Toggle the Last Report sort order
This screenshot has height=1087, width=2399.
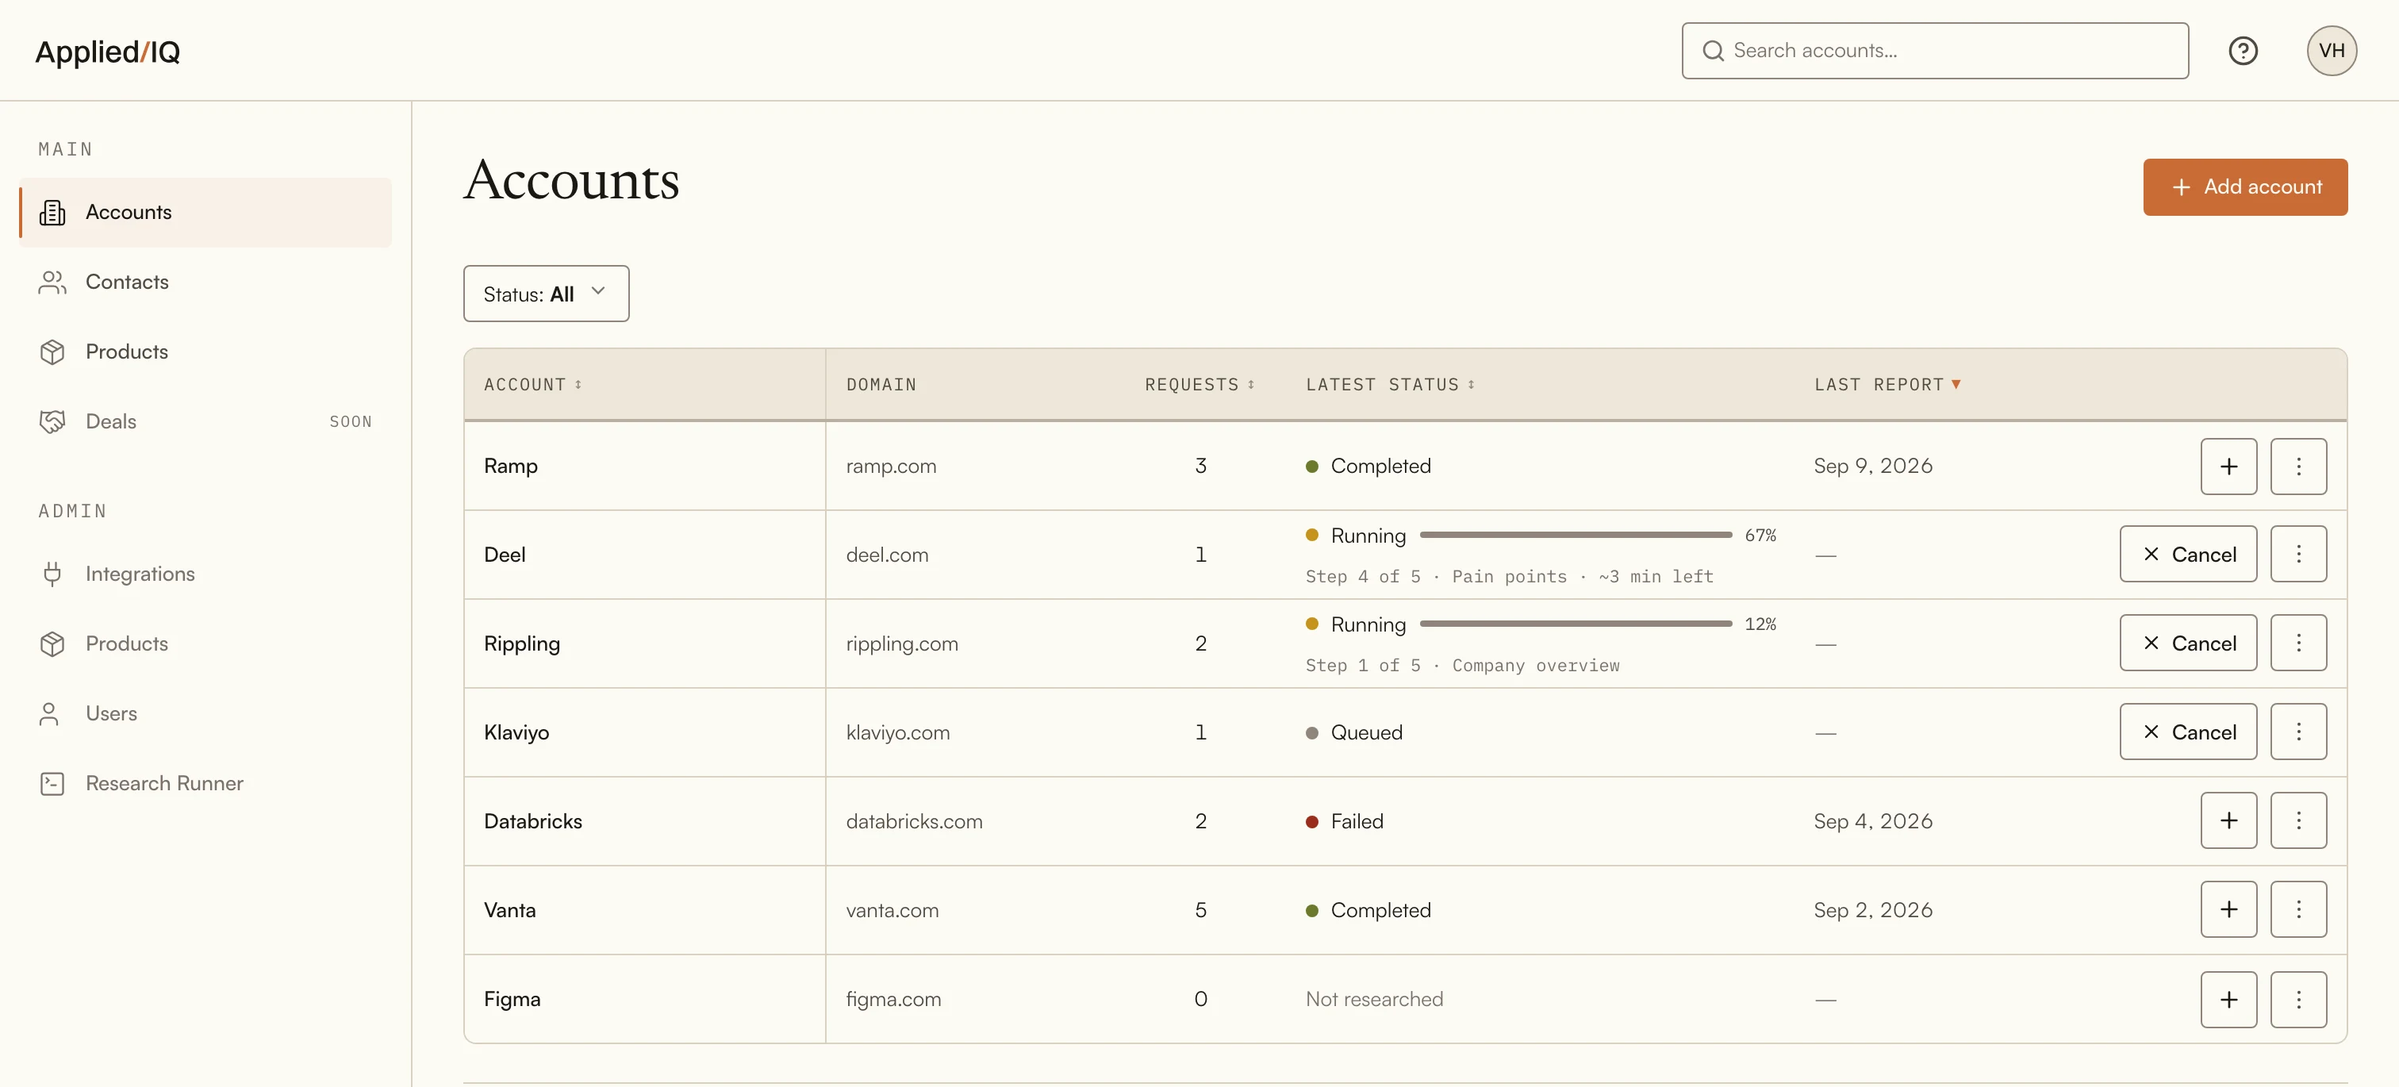(1887, 385)
